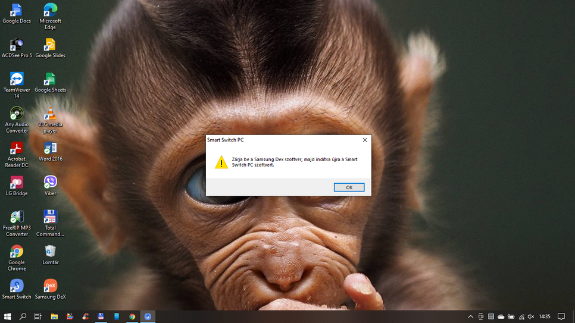The image size is (575, 323).
Task: Select the Smart Switch desktop icon
Action: tap(17, 289)
